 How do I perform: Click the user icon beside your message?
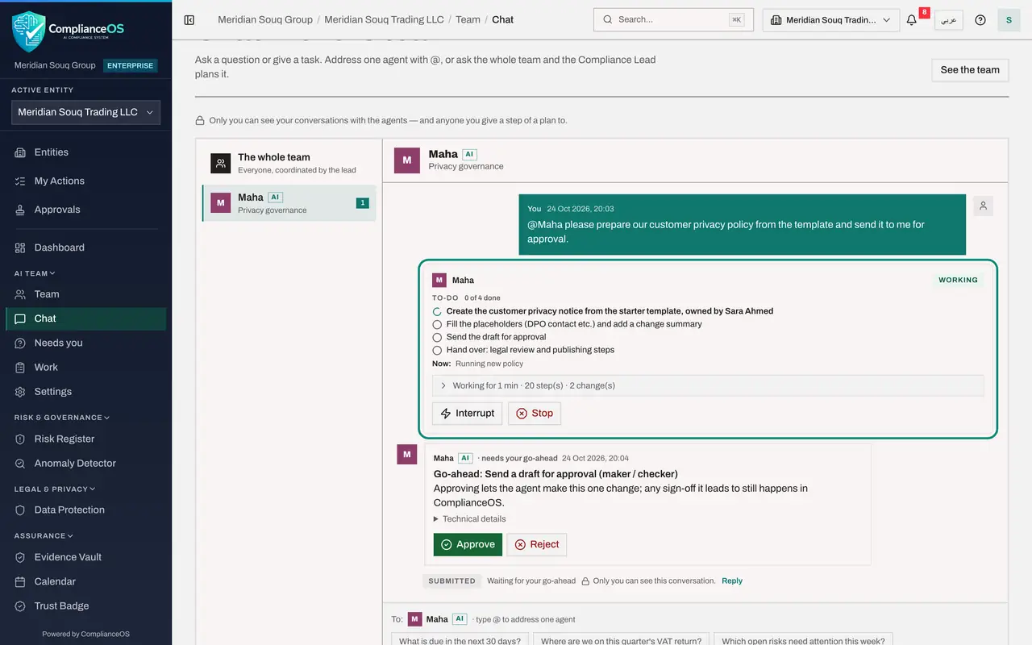[x=983, y=206]
